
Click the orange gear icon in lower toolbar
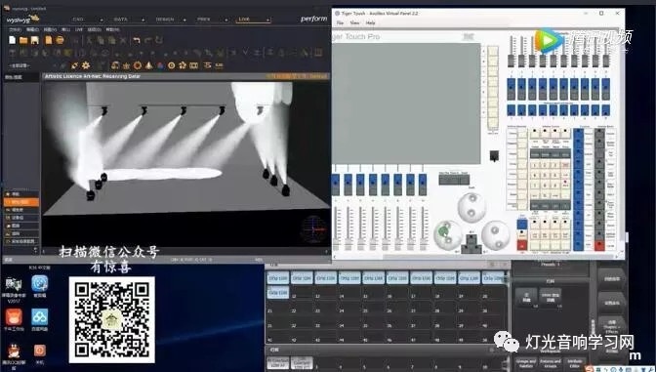pos(86,65)
